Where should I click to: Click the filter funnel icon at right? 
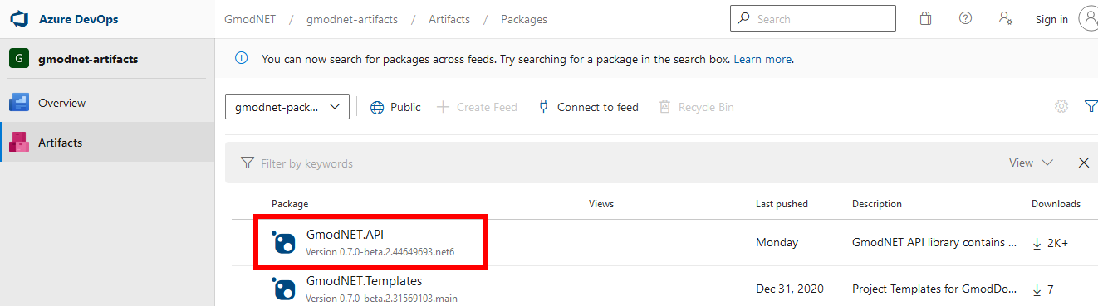pos(1091,106)
